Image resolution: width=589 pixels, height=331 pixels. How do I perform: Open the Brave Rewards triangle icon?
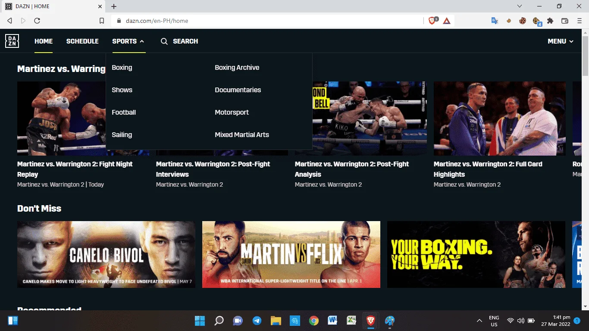(x=447, y=21)
